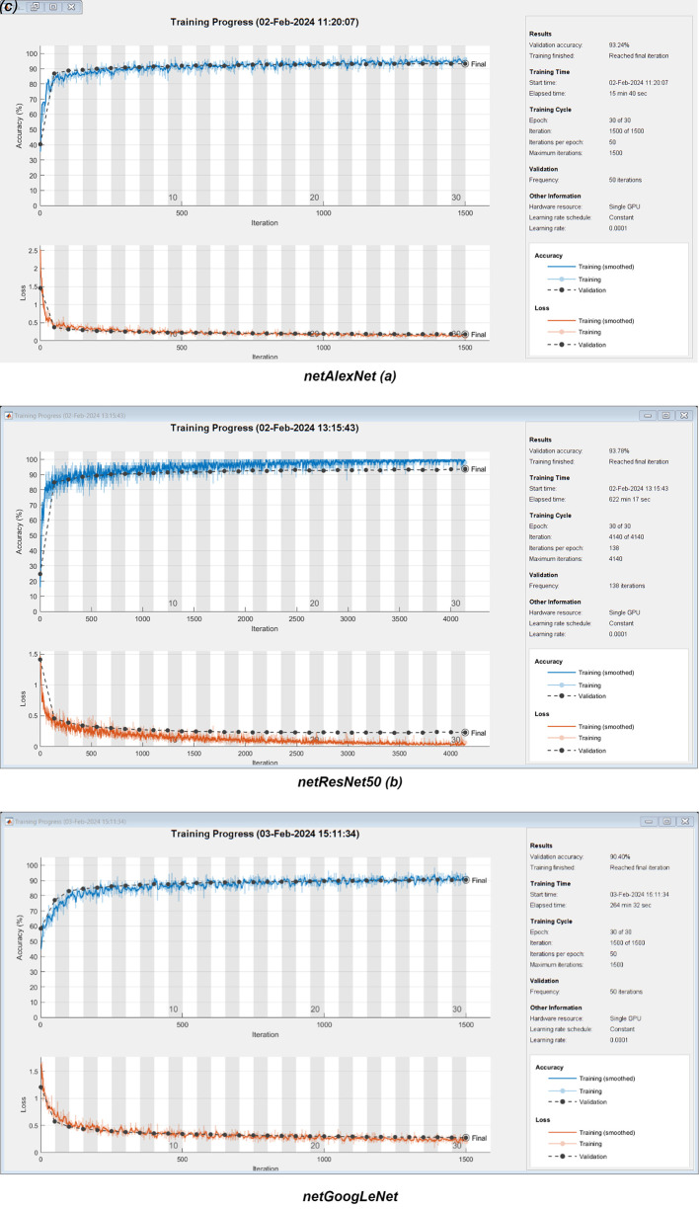Close the ResNet50 Training Progress window
This screenshot has width=699, height=1209.
684,415
